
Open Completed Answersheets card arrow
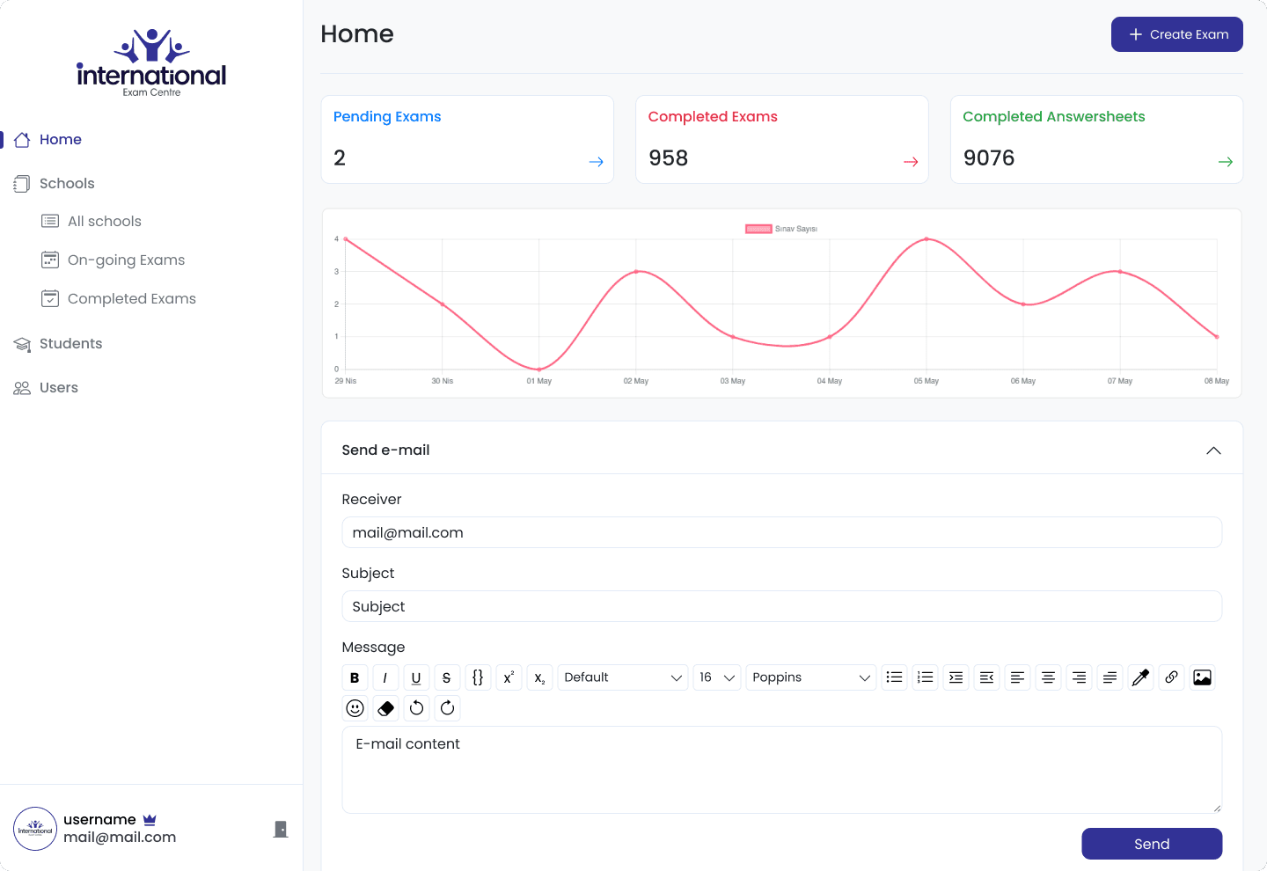point(1225,162)
